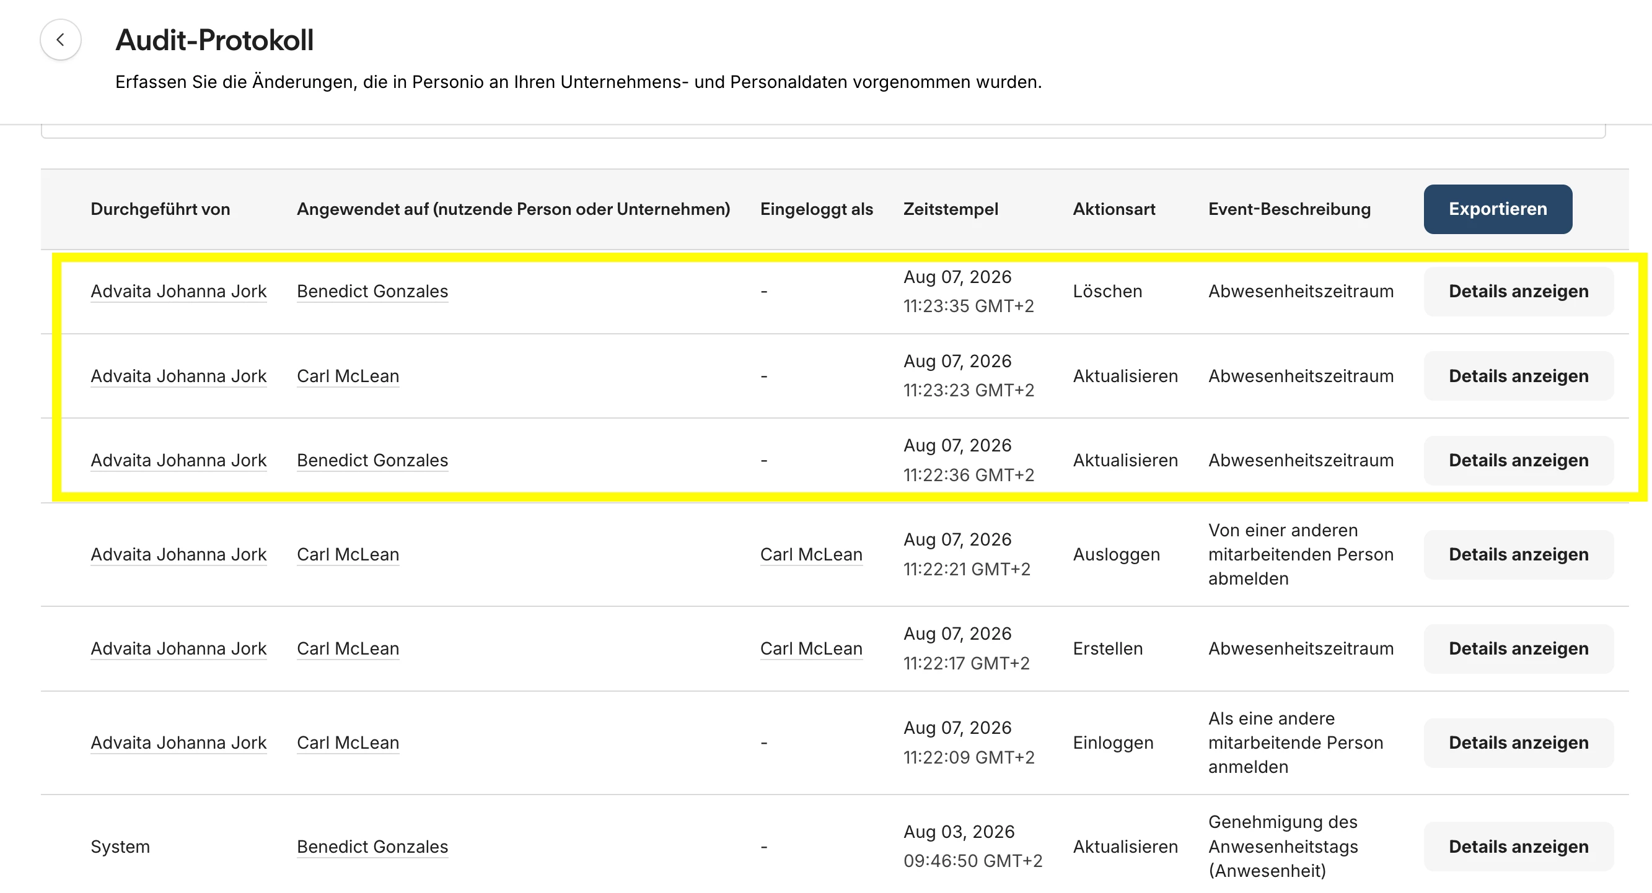
Task: Open details for the Erstellen entry
Action: pos(1518,649)
